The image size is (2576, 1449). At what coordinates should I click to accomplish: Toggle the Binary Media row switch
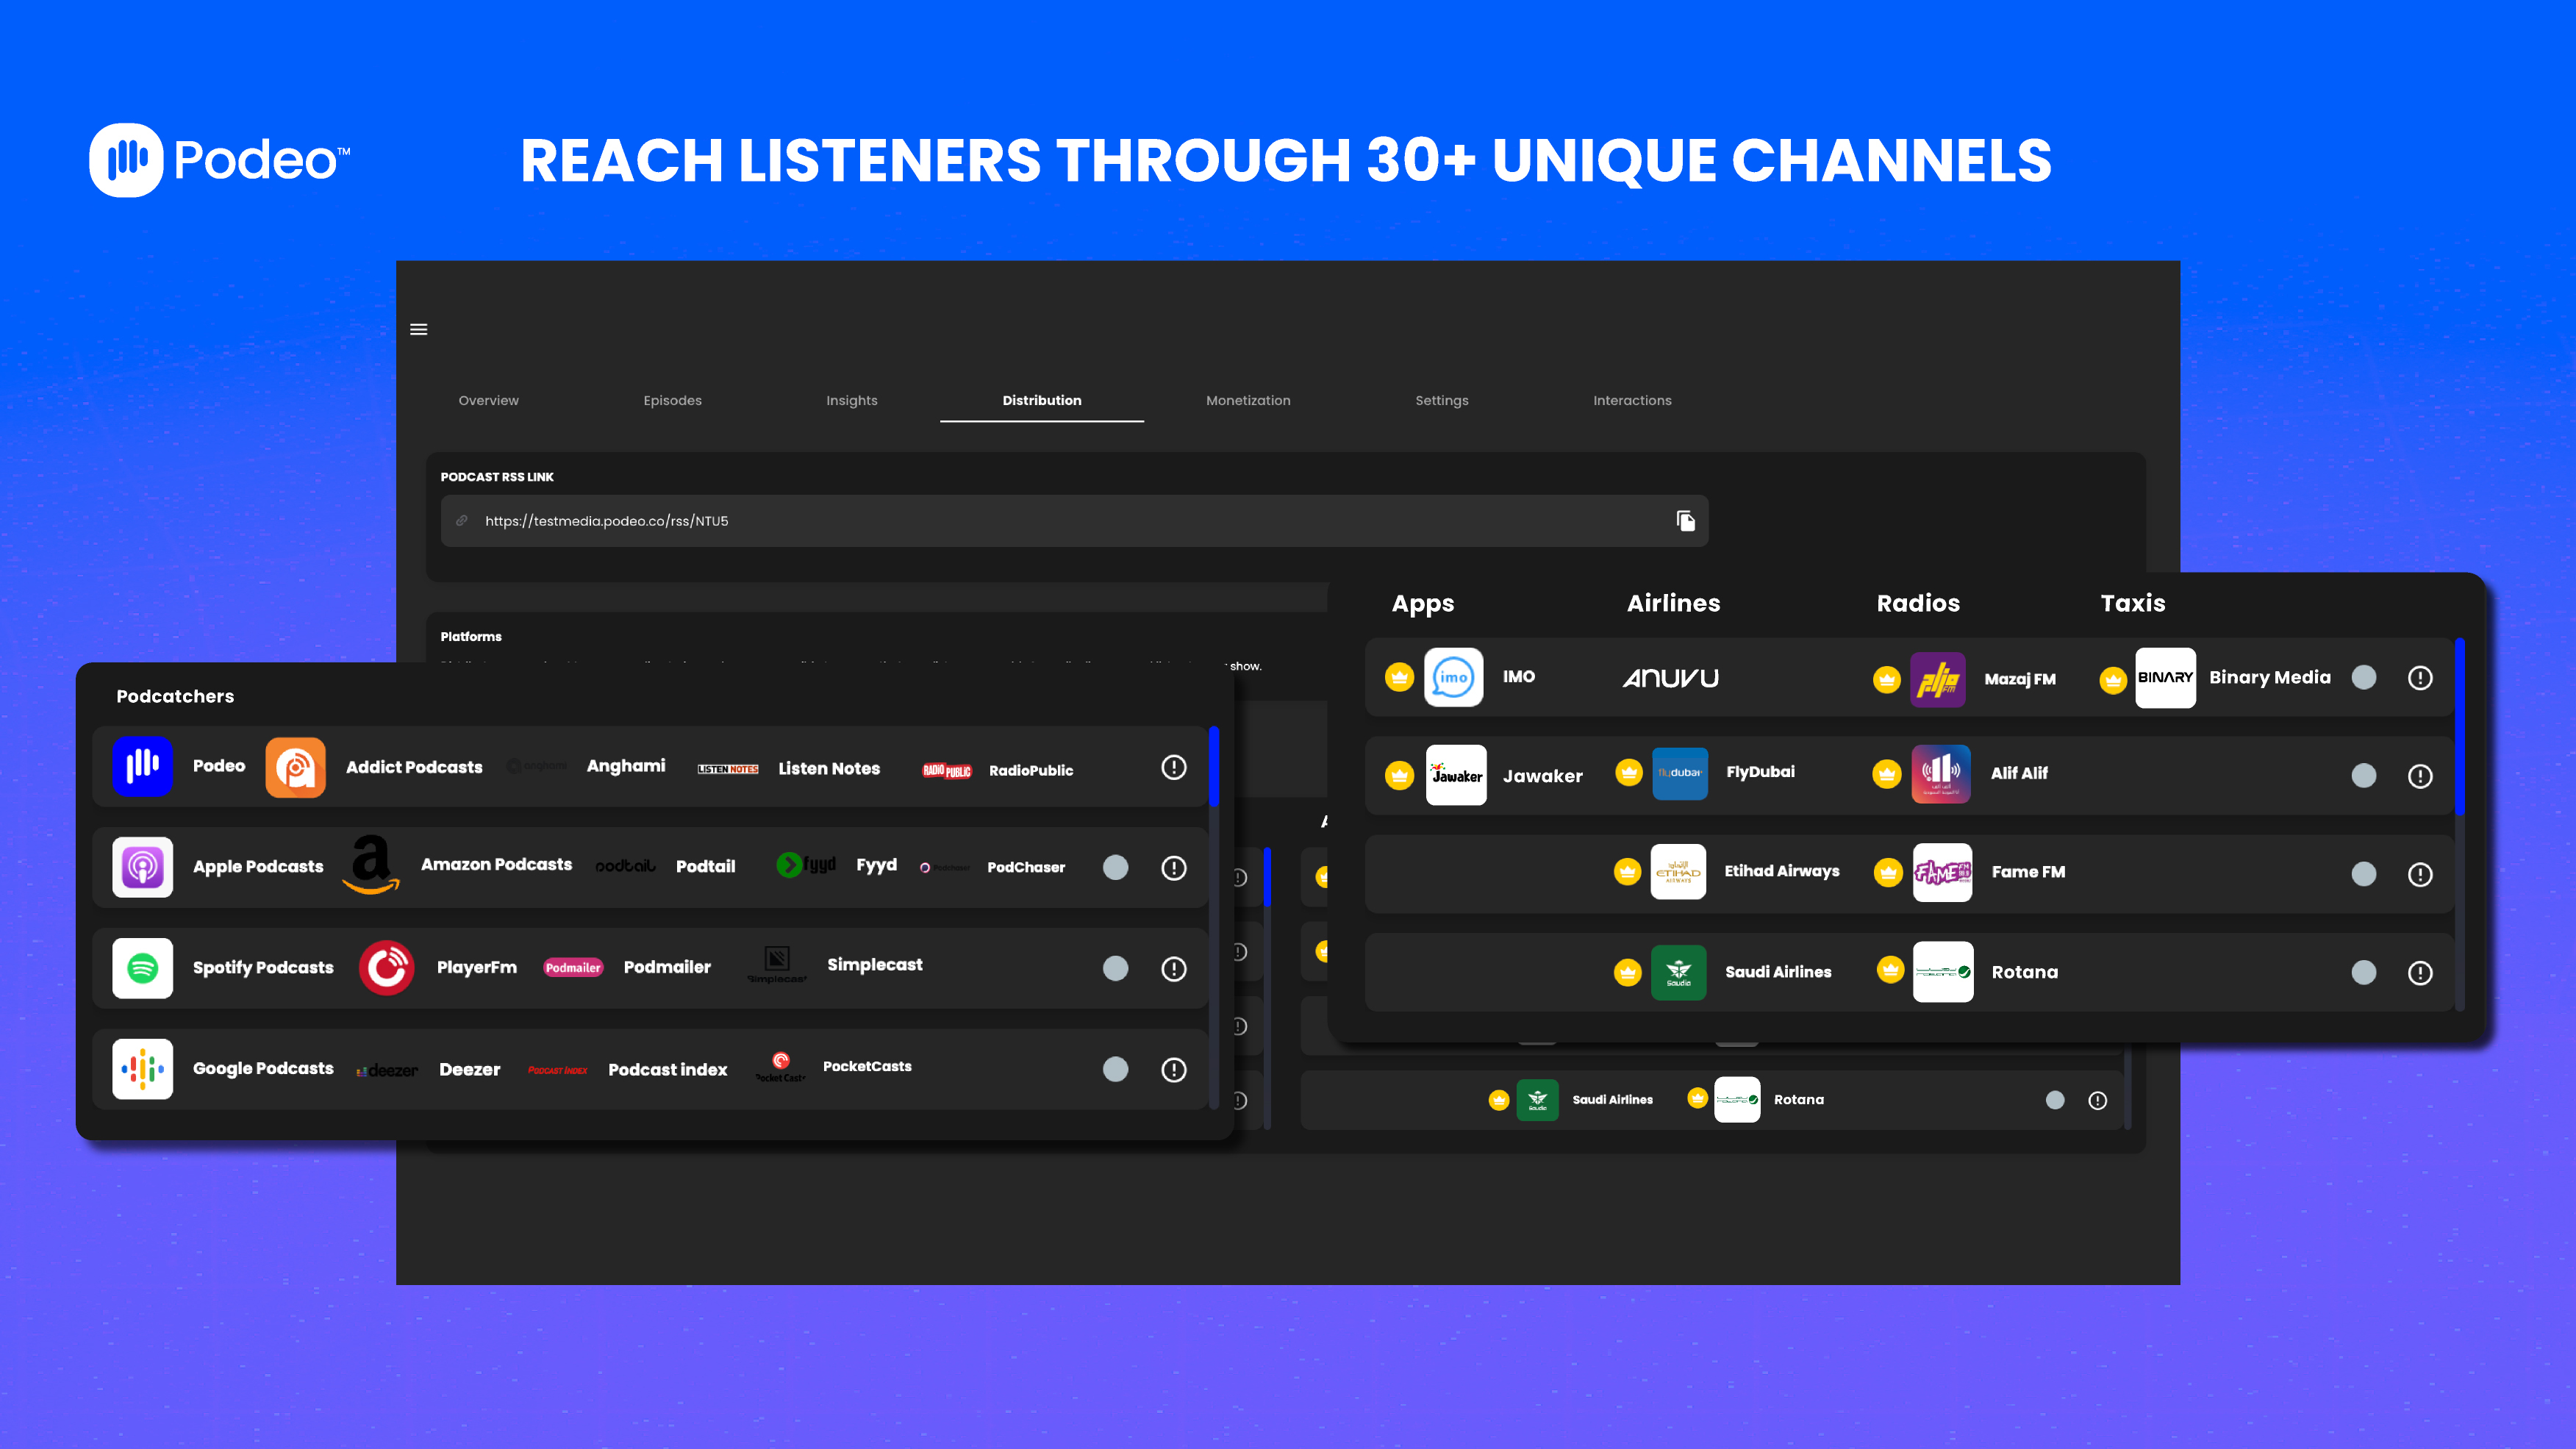coord(2364,678)
